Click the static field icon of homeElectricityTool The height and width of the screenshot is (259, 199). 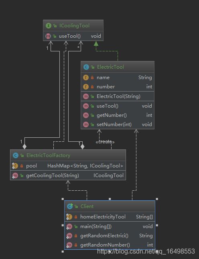(x=69, y=217)
